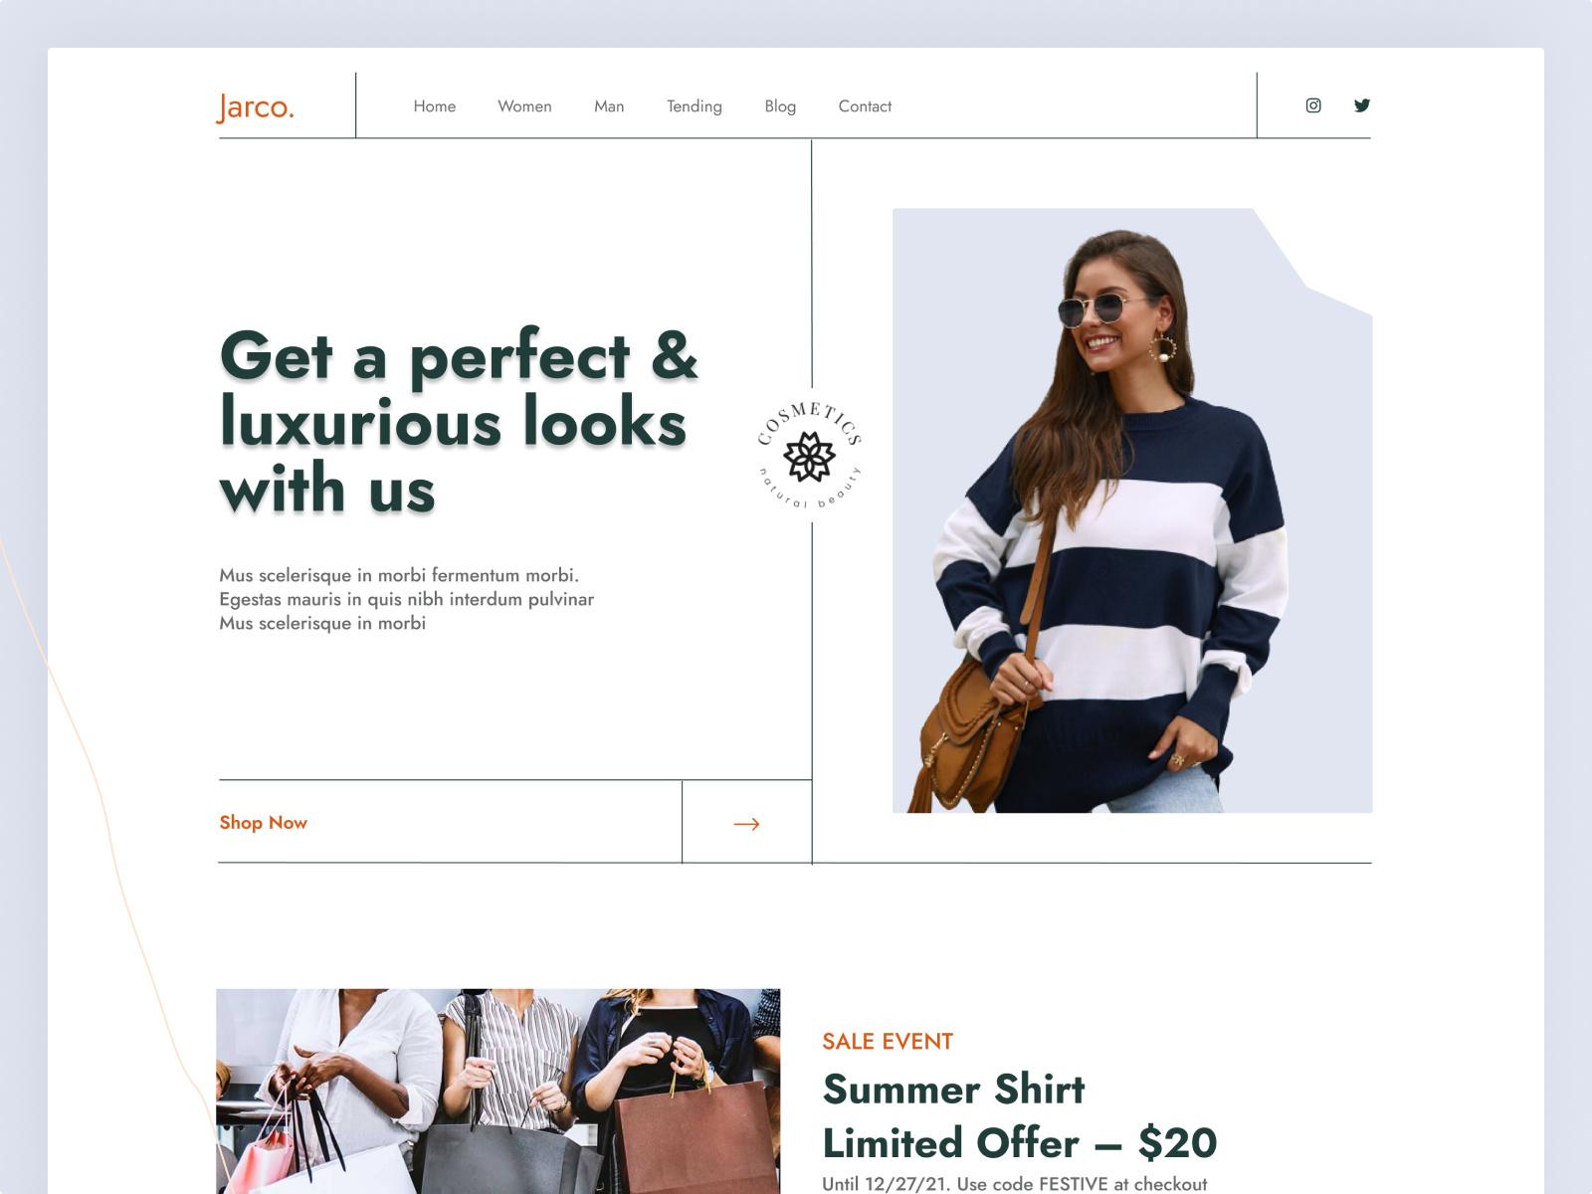Open the shopping bags photo
1592x1194 pixels.
(x=498, y=1092)
